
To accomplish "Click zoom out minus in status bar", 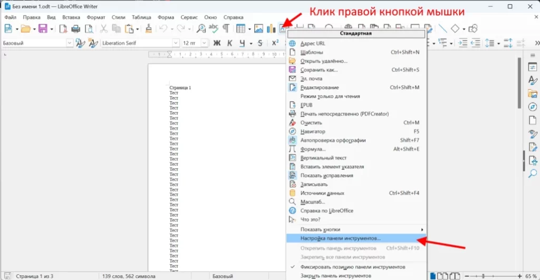I will pos(467,276).
